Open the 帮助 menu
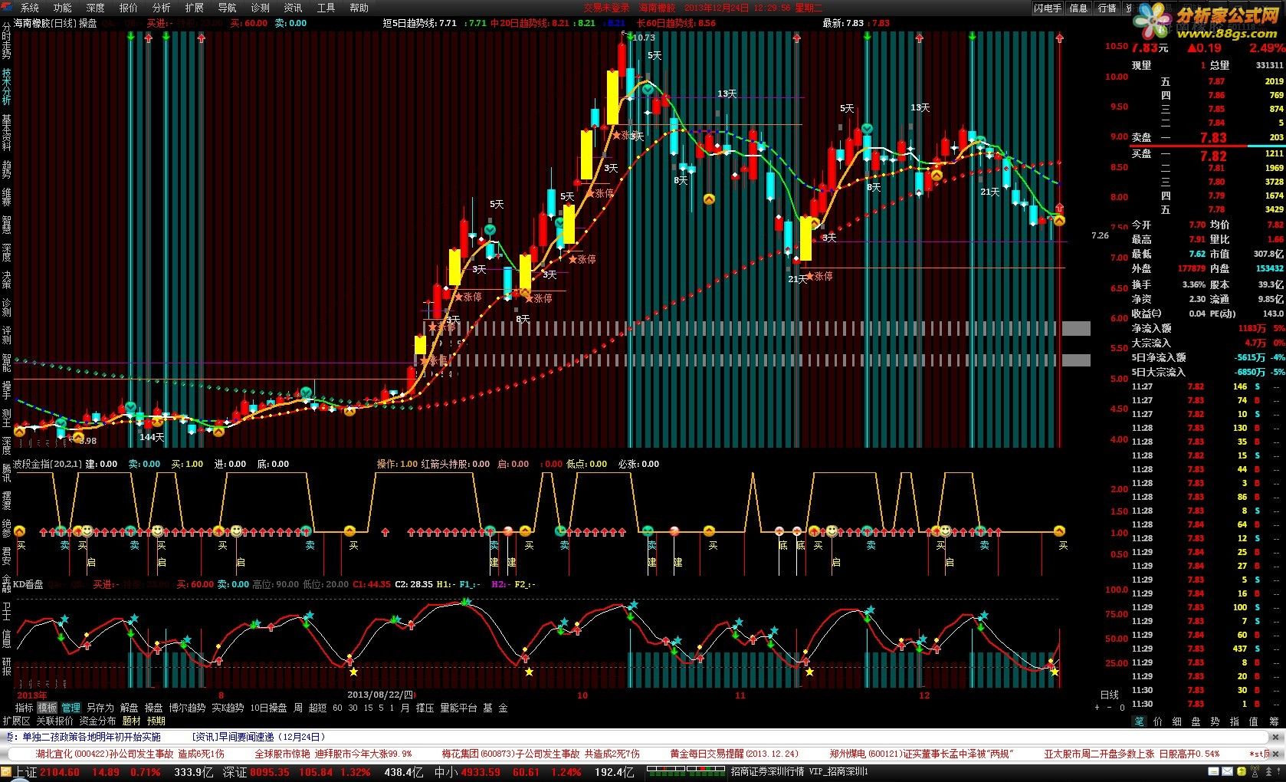Image resolution: width=1286 pixels, height=782 pixels. [x=359, y=8]
